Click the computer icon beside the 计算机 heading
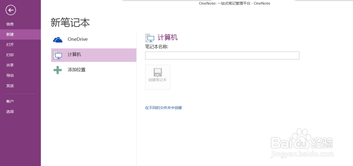The image size is (353, 166). pyautogui.click(x=150, y=38)
